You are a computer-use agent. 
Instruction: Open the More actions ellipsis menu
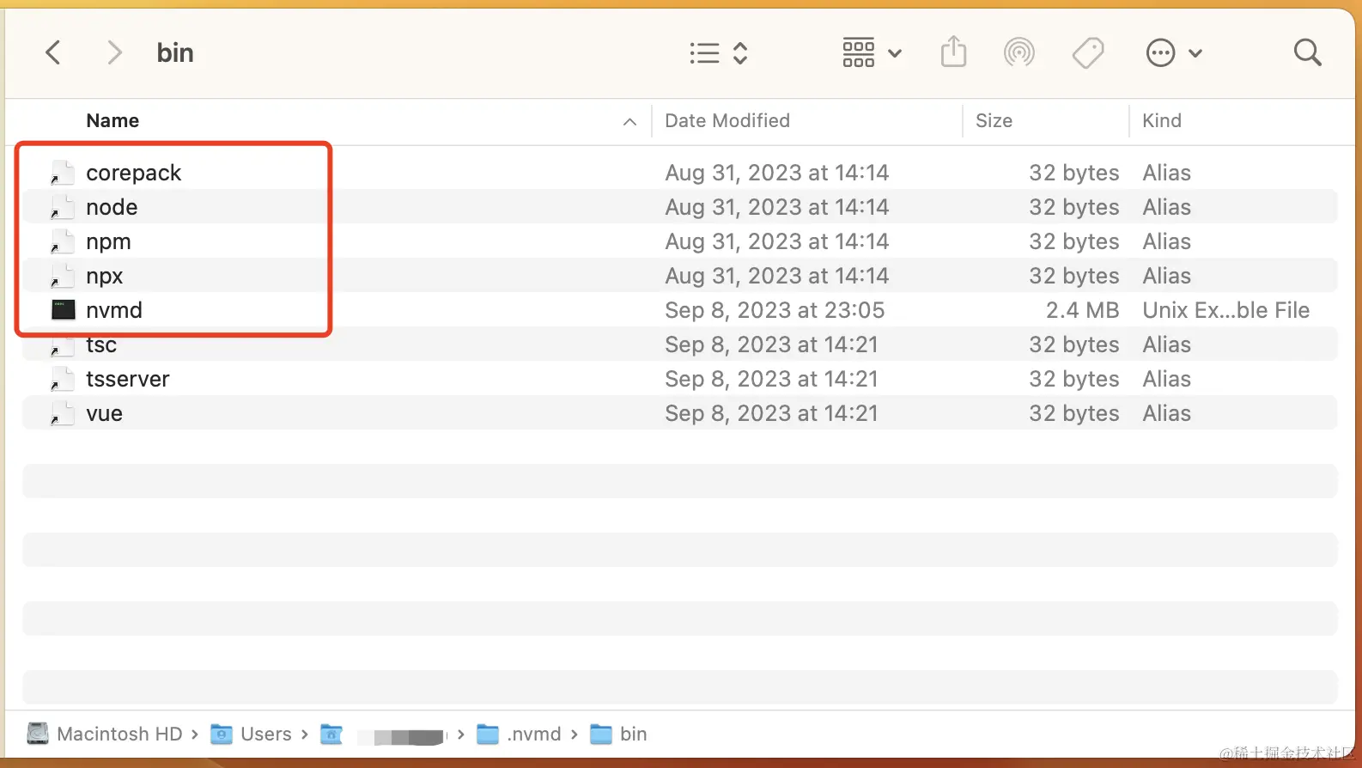[x=1174, y=53]
